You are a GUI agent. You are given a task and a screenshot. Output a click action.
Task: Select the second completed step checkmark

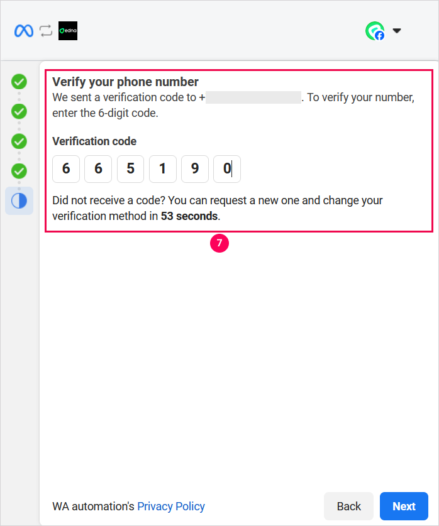[19, 111]
